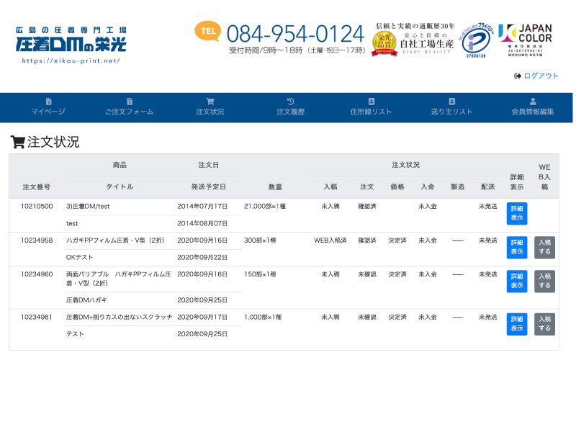Go to 会員情報編集 in navigation
This screenshot has width=576, height=432.
click(x=533, y=112)
